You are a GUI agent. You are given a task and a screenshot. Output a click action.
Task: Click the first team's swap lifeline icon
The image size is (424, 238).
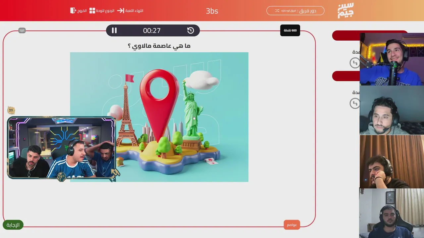point(355,62)
